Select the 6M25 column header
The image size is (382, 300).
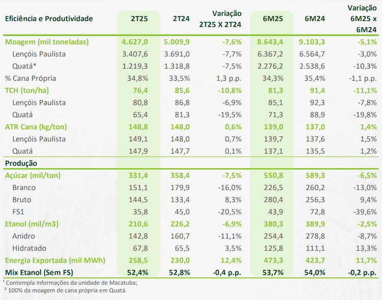tap(272, 19)
